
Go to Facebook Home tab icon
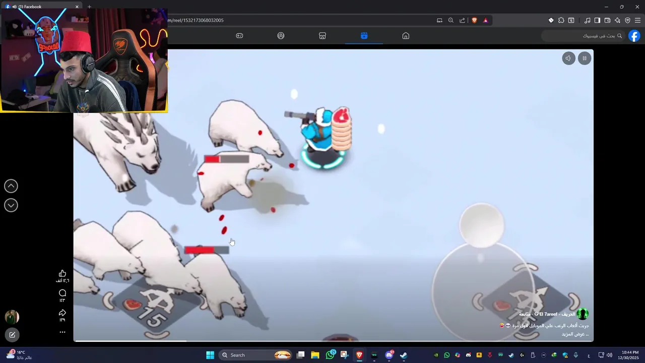[406, 36]
